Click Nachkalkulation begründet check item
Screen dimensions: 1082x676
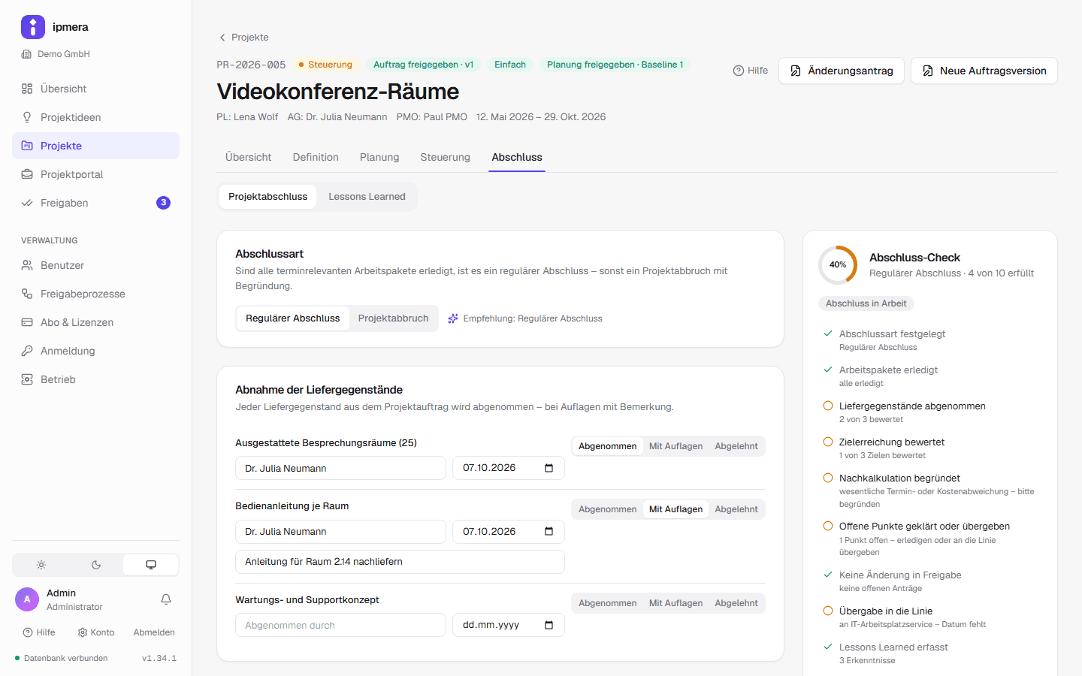[932, 490]
